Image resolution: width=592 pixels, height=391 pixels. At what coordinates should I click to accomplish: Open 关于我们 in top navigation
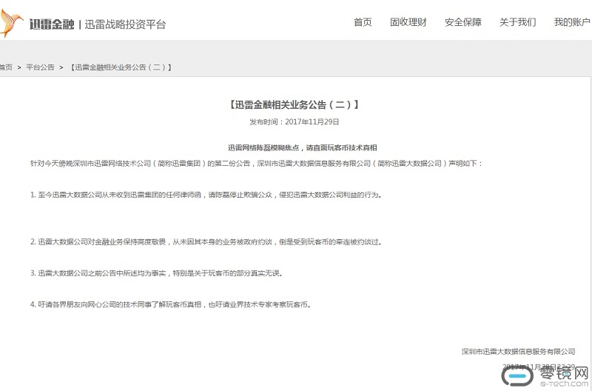click(518, 22)
